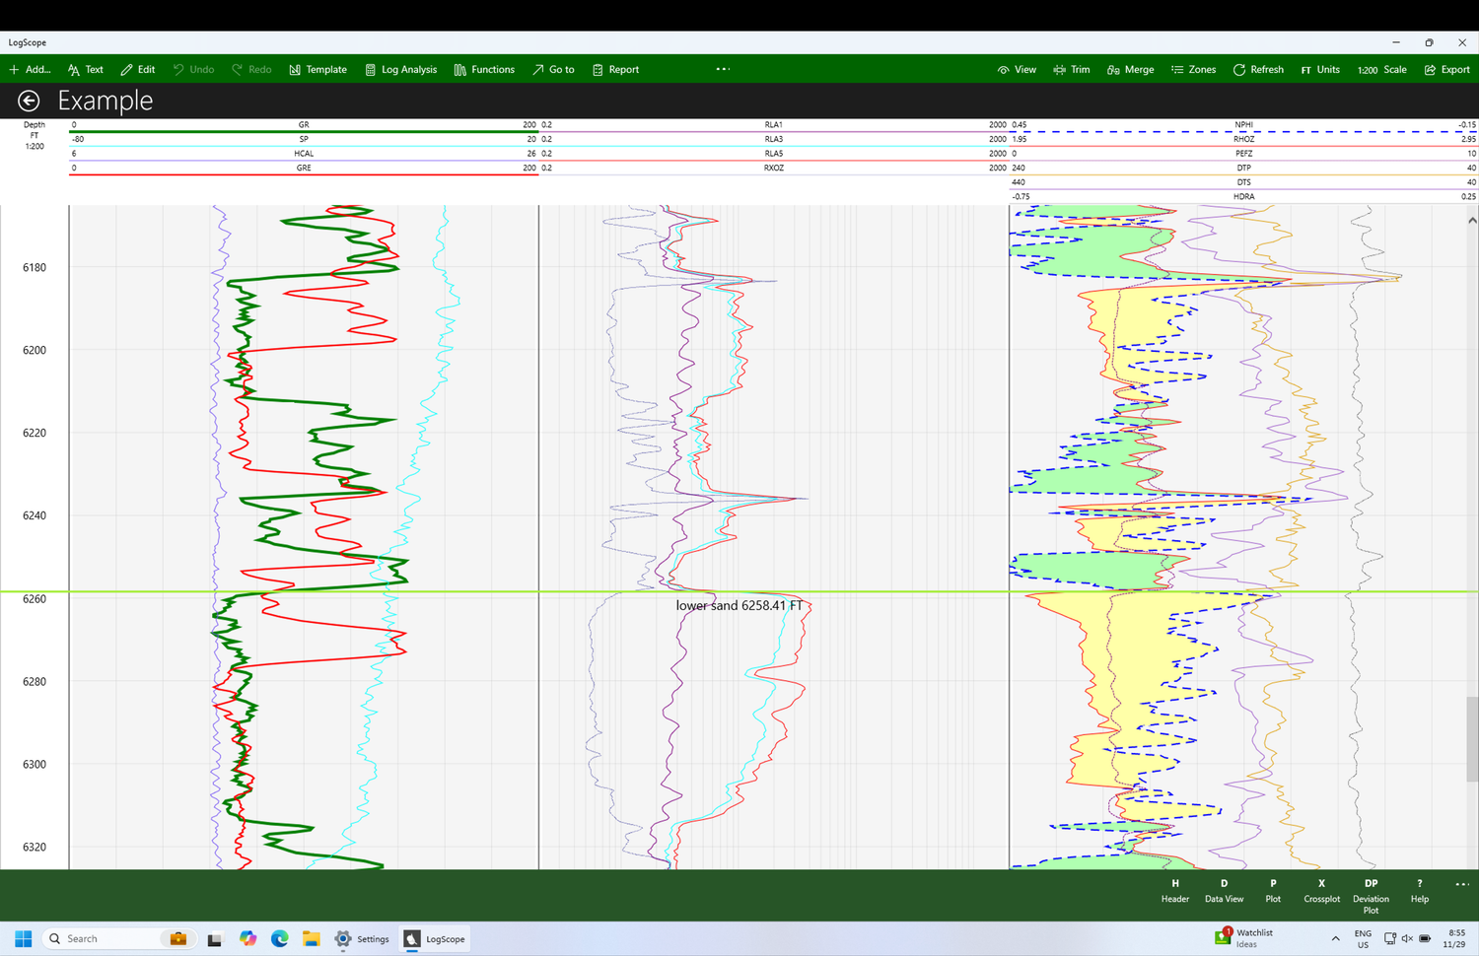This screenshot has width=1479, height=956.
Task: Select the PEFZ curve header
Action: (1243, 154)
